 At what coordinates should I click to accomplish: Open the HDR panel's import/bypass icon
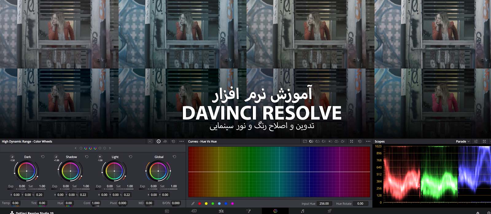150,142
